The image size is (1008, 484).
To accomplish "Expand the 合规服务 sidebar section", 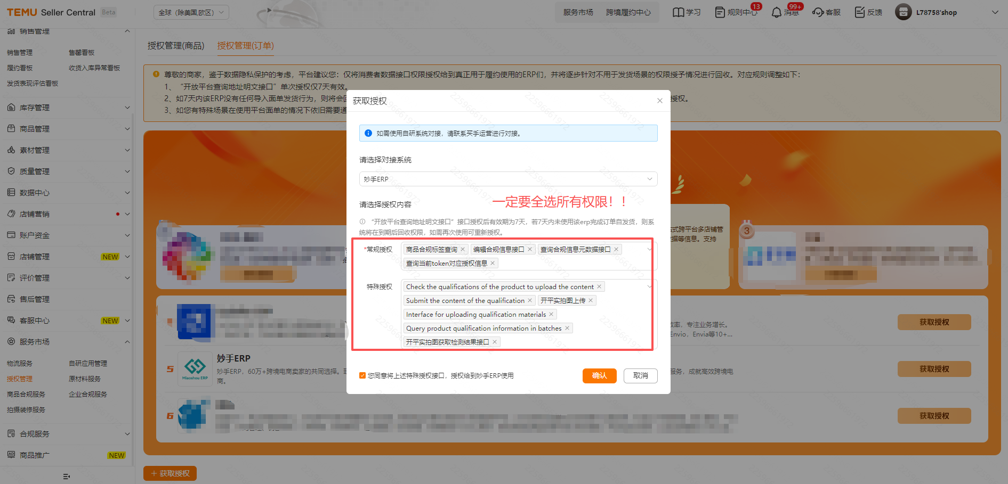I will (x=127, y=434).
